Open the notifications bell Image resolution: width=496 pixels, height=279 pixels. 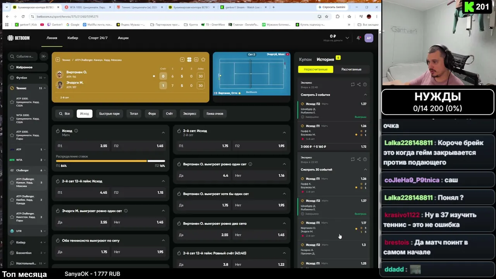(x=358, y=38)
